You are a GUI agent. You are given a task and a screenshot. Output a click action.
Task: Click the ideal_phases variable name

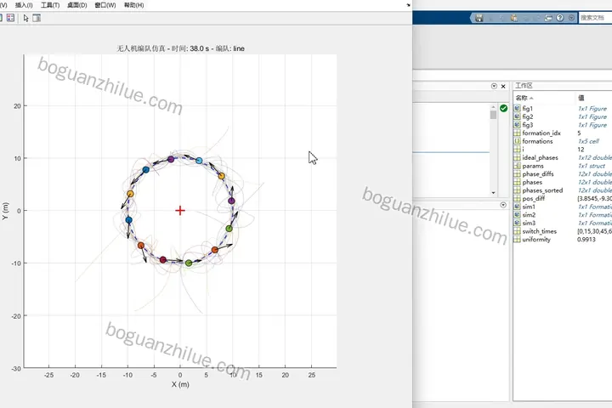coord(541,158)
